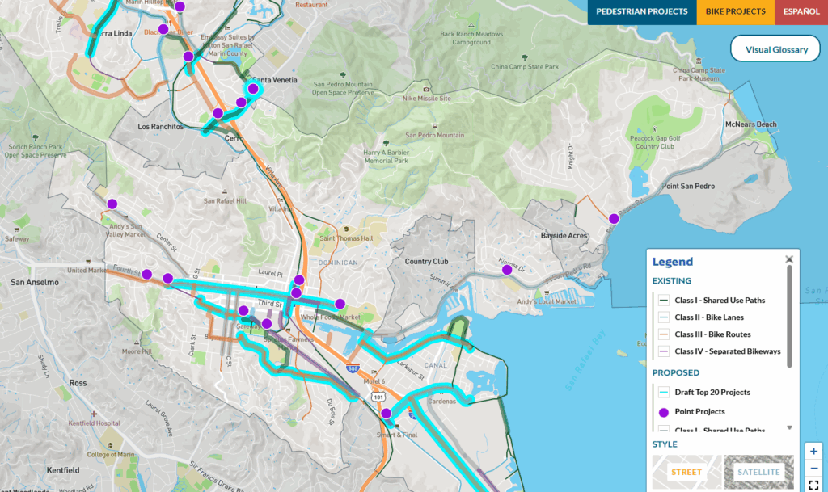Select the point project marker near Kinross Dr

click(x=507, y=268)
